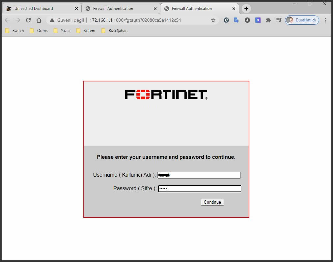This screenshot has height=262, width=333.
Task: Click the 'Username ( Kullanıcı Adı ):' label
Action: click(x=125, y=175)
